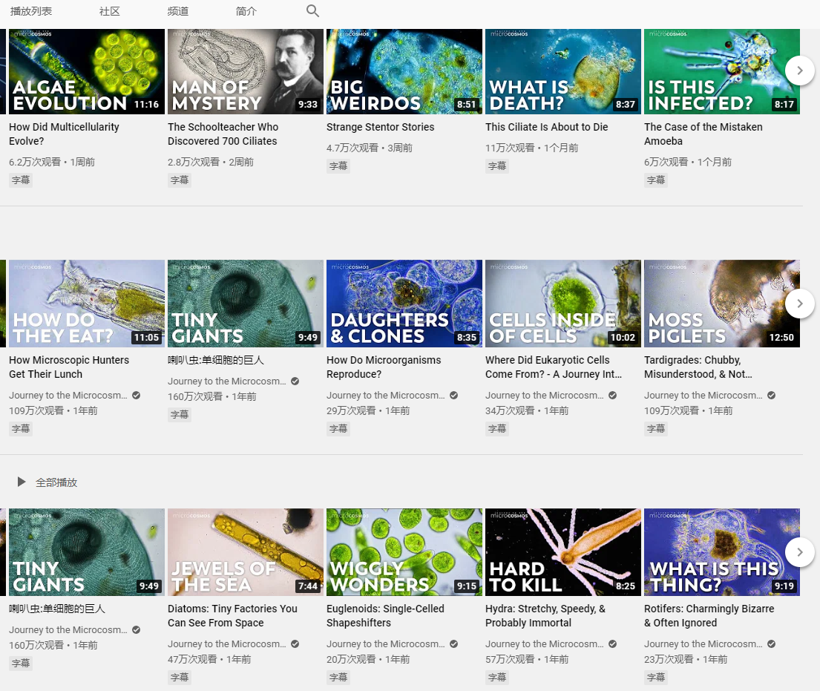
Task: Click the WHAT IS DEATH? thumbnail
Action: 563,71
